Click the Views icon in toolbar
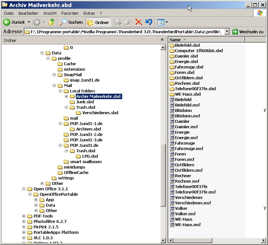 161,22
